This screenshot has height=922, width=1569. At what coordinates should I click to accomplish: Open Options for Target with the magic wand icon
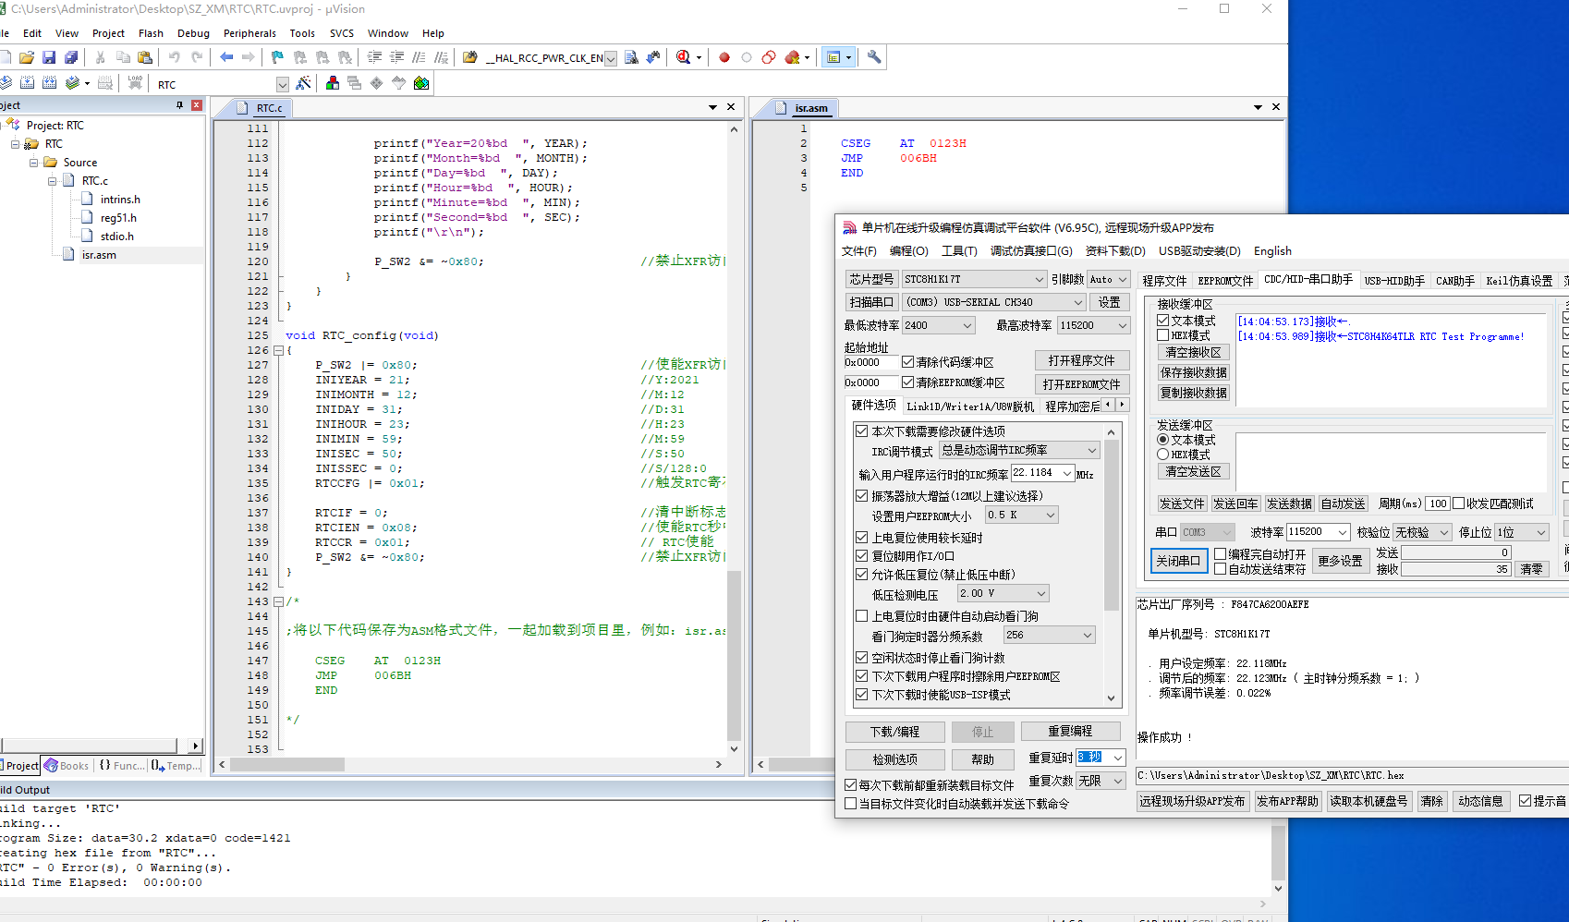pos(303,83)
